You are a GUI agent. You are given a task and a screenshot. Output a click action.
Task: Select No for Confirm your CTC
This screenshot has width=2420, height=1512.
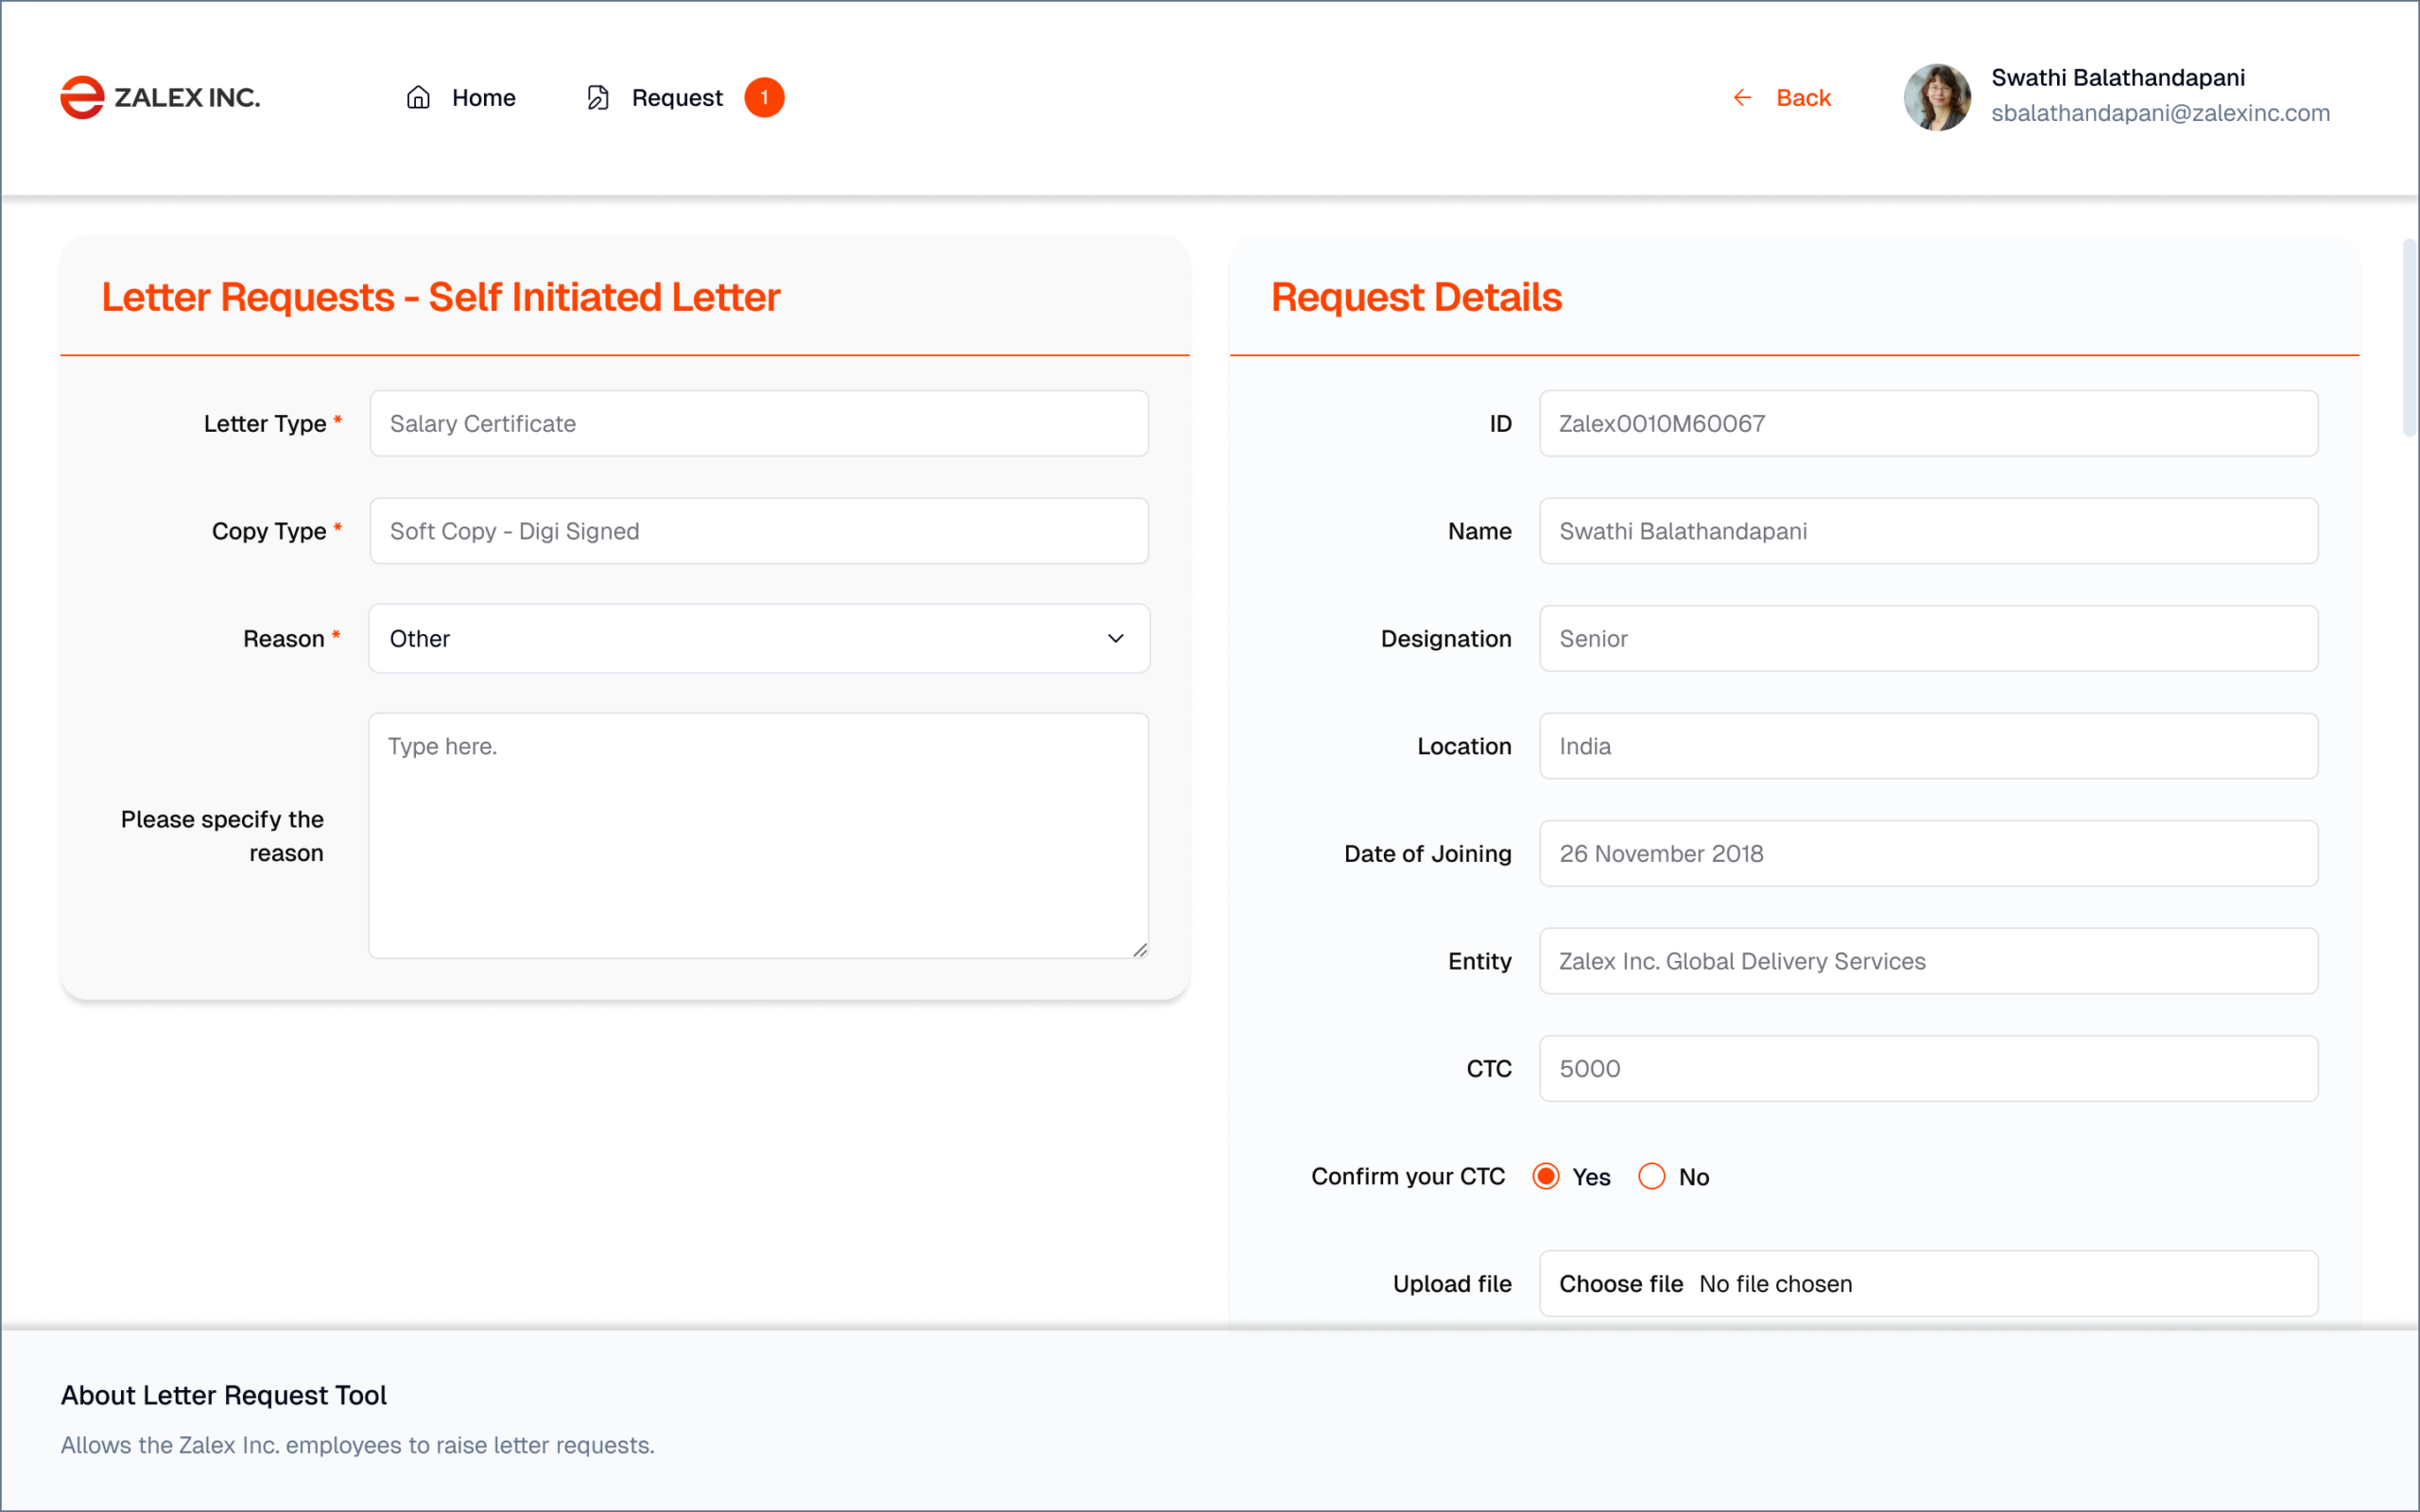point(1652,1176)
